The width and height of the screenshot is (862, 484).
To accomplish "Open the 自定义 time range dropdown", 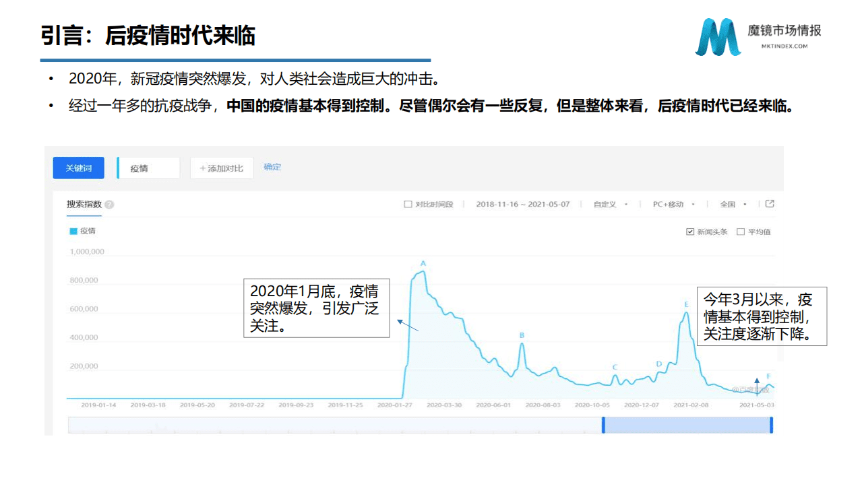I will (610, 205).
